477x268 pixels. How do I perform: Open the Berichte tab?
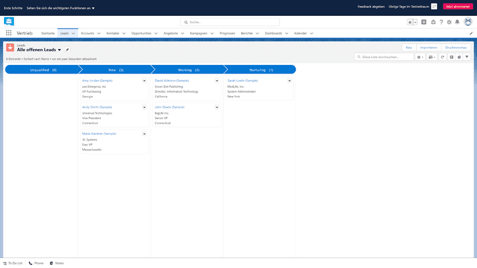246,34
